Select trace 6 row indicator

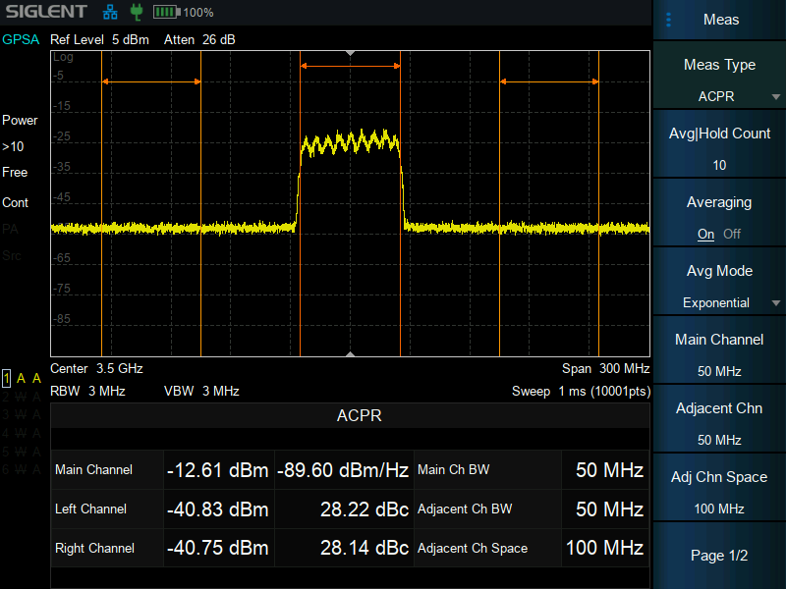(x=21, y=470)
